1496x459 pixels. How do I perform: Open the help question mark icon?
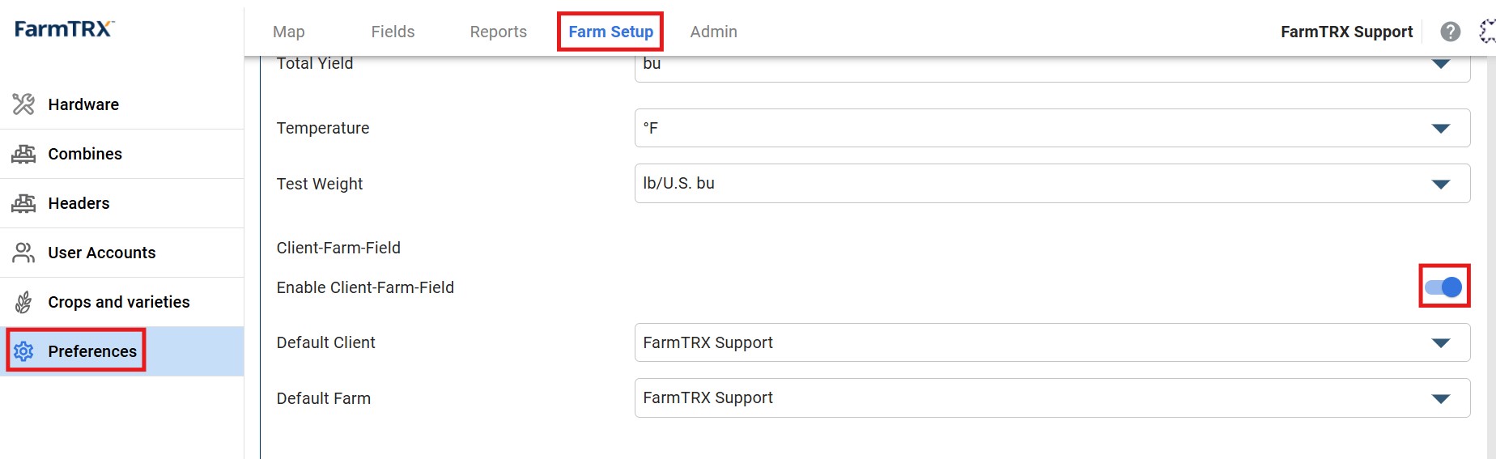(1451, 32)
